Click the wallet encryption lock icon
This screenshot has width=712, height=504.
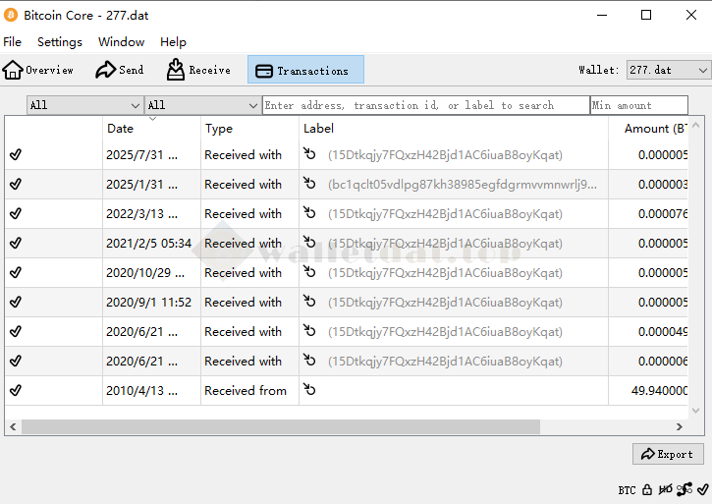point(647,489)
